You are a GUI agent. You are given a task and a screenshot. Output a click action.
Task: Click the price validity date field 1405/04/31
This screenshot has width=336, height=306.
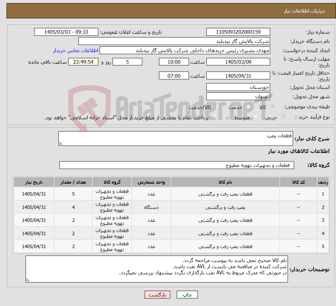[x=238, y=76]
